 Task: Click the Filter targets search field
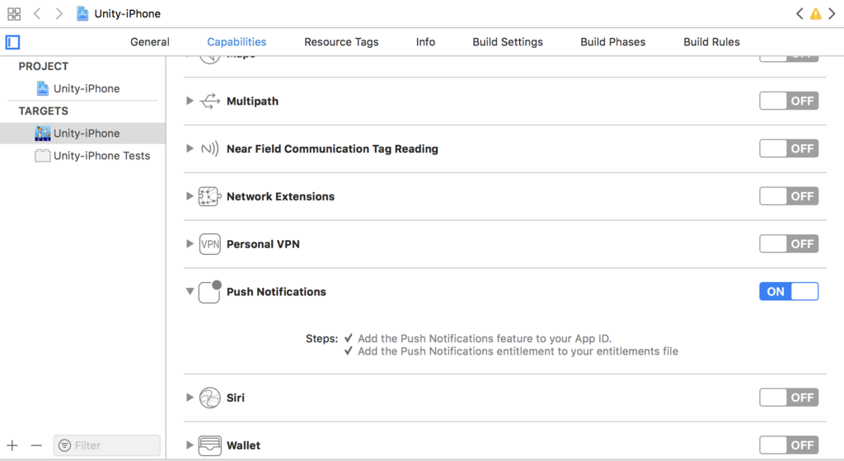click(x=107, y=445)
